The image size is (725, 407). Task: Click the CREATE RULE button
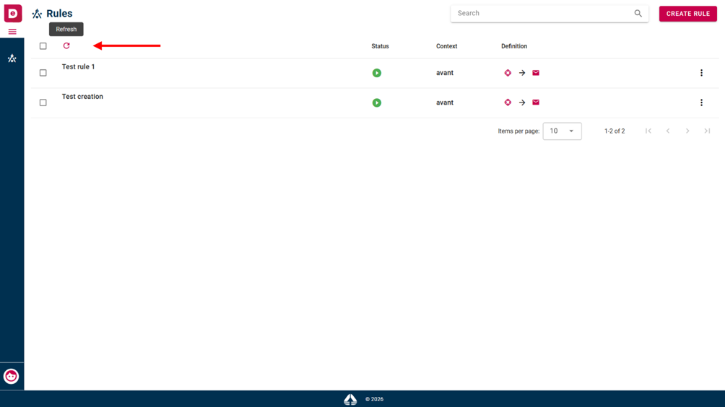(x=688, y=14)
